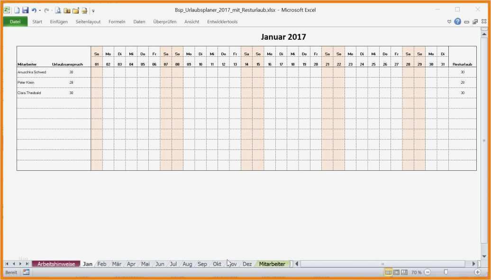The height and width of the screenshot is (280, 491).
Task: Restore the workbook window inside Excel
Action: [475, 22]
